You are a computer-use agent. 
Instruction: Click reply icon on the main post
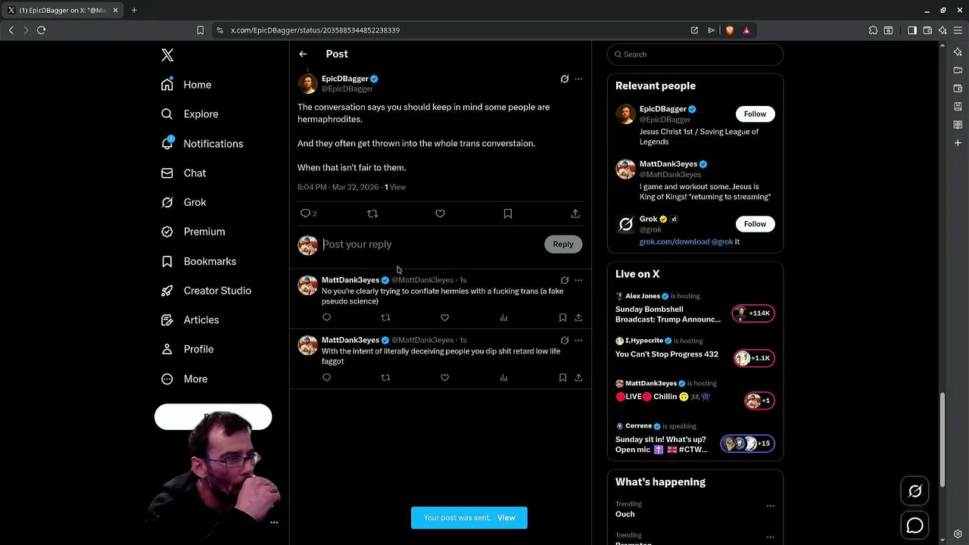click(306, 213)
